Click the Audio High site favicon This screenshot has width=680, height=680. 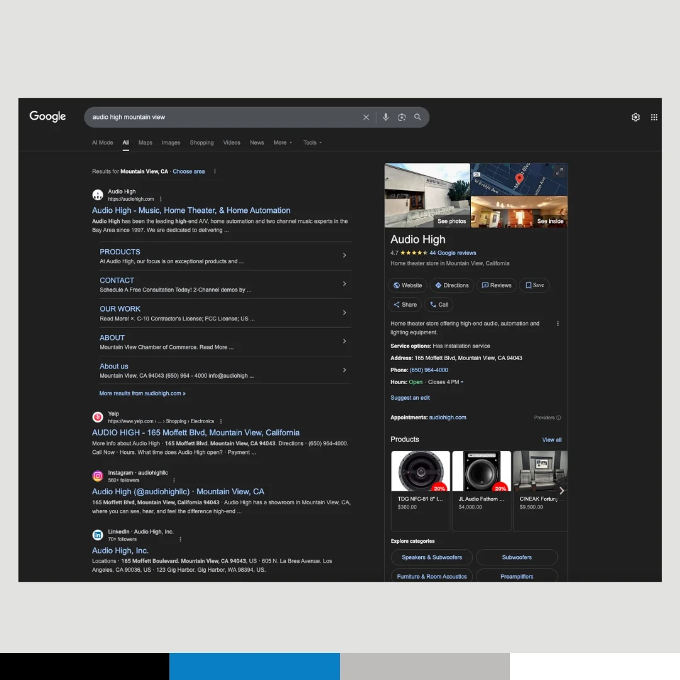98,195
